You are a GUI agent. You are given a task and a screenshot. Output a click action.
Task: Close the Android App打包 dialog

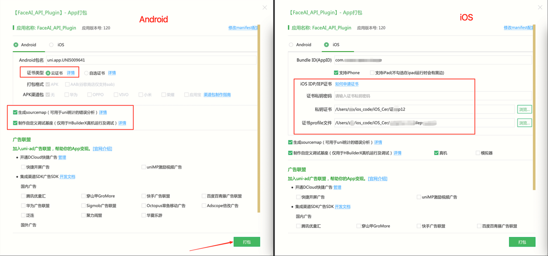[x=265, y=8]
